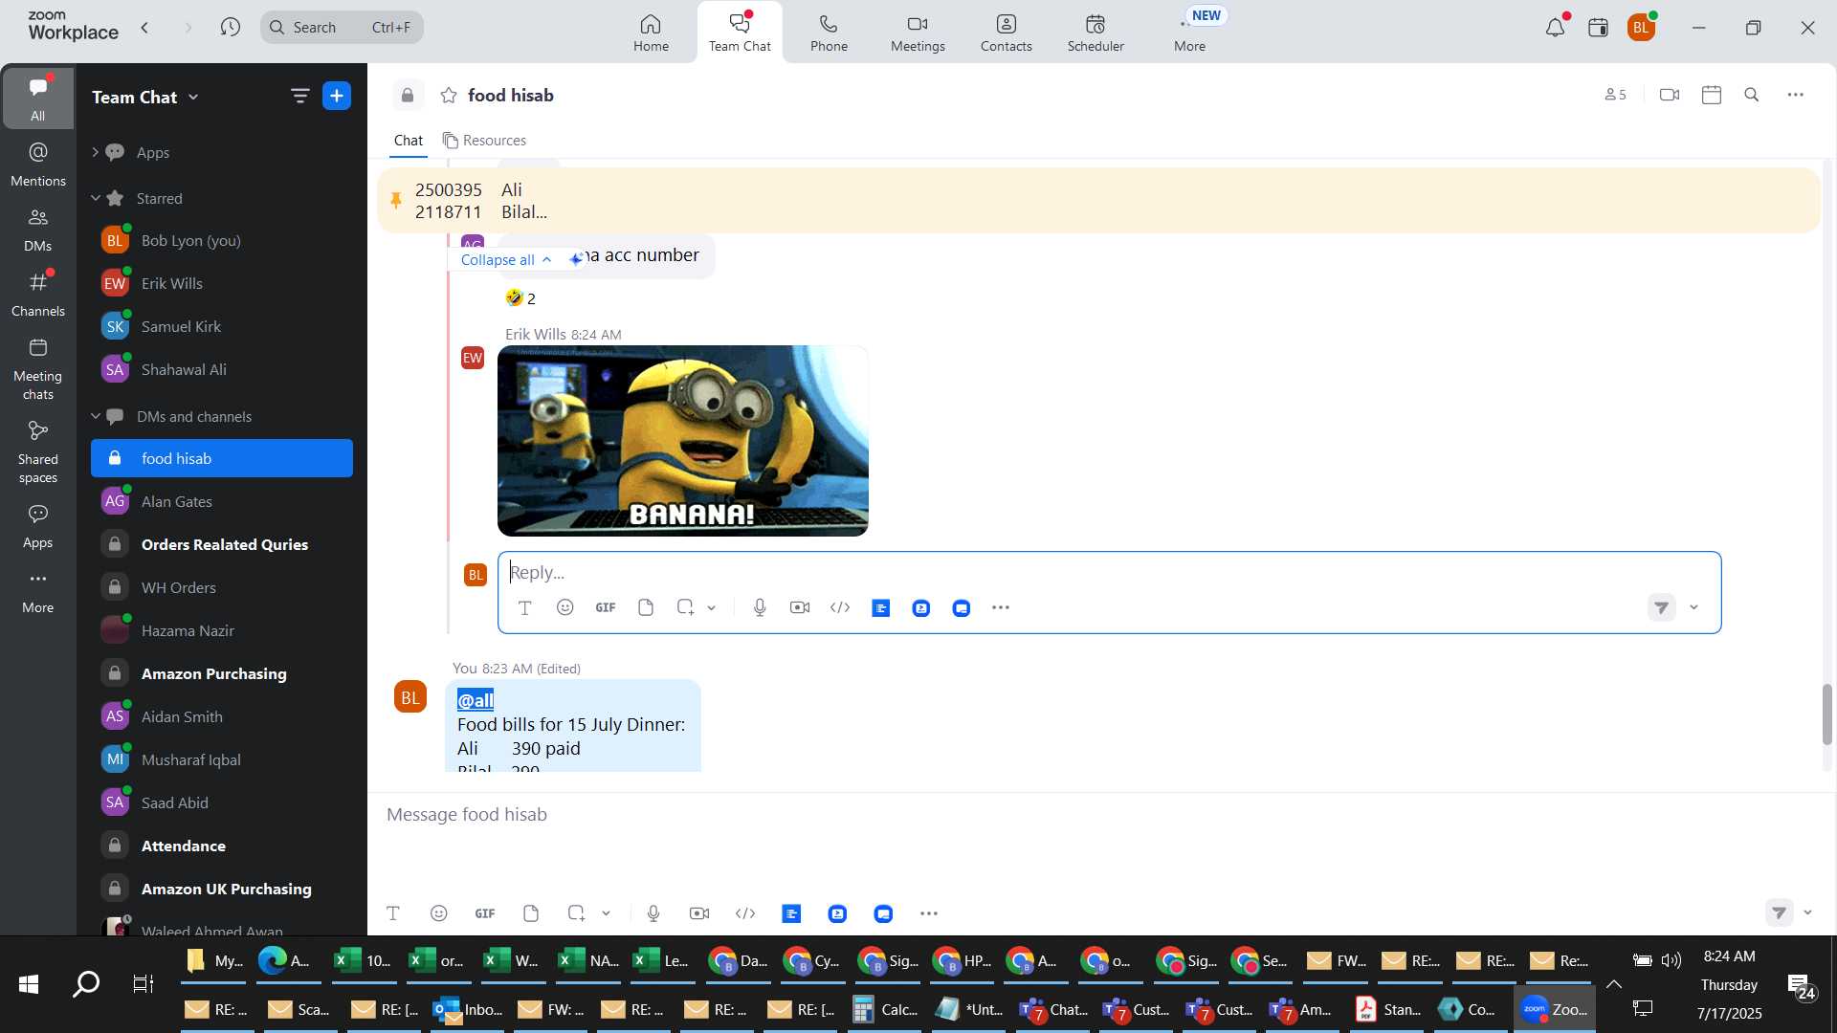Open Team Chat title dropdown
1837x1033 pixels.
pyautogui.click(x=194, y=97)
